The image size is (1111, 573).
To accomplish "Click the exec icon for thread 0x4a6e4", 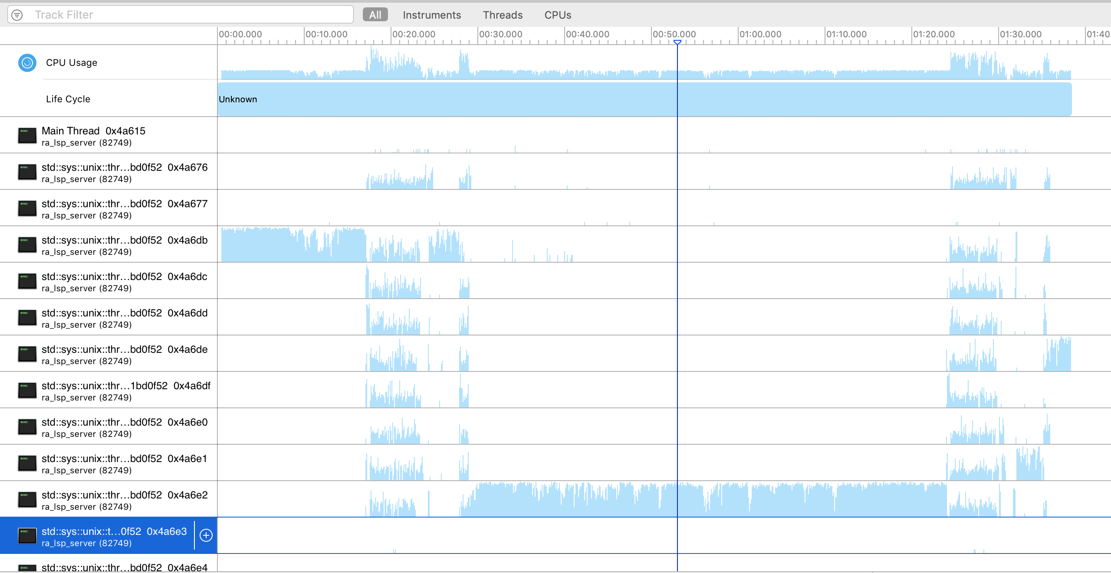I will 27,568.
